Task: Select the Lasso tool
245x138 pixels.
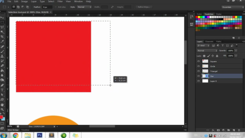Action: coord(2,27)
